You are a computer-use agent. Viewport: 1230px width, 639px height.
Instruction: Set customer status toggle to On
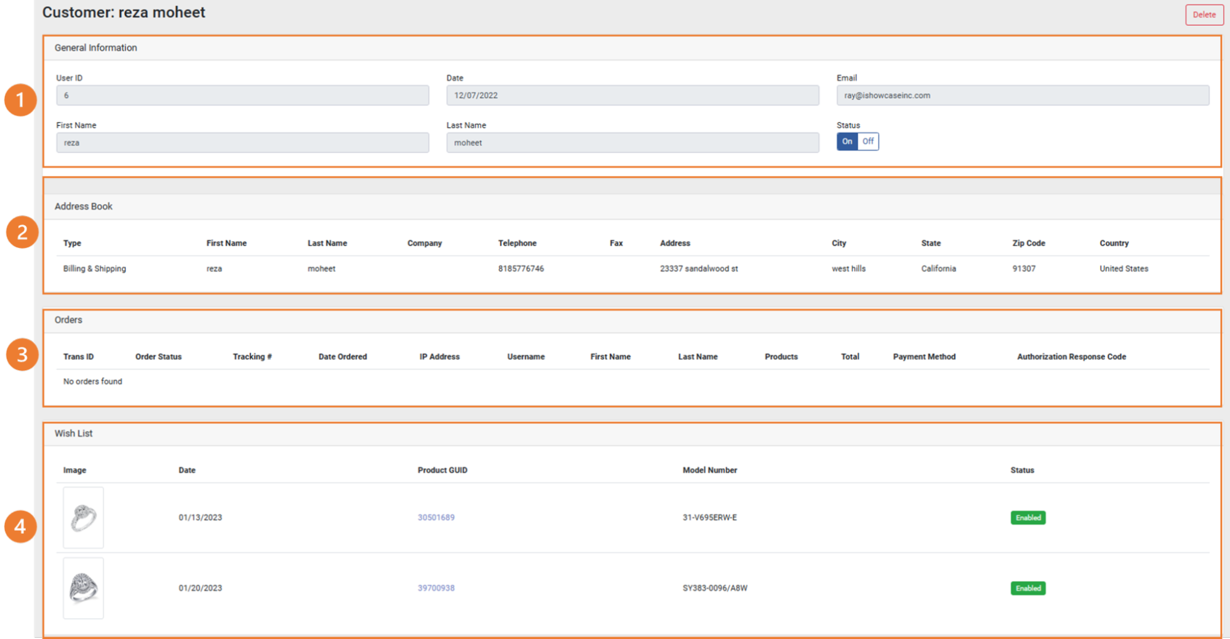(x=847, y=141)
